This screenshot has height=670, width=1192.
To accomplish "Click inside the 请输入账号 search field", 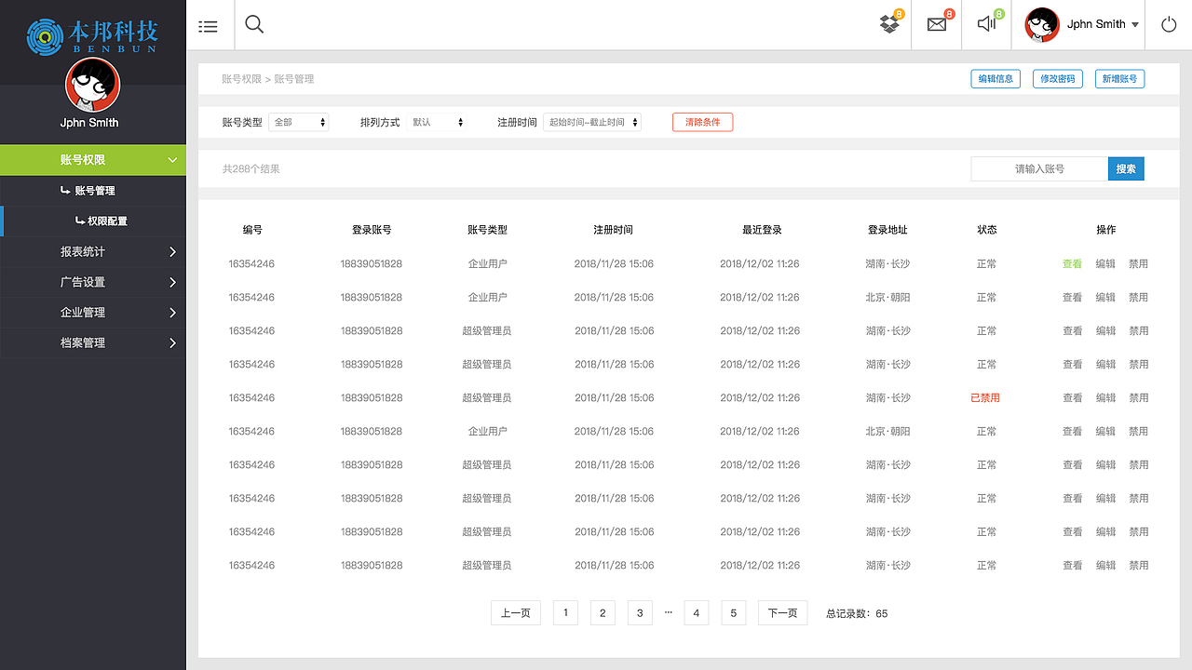I will [x=1038, y=168].
